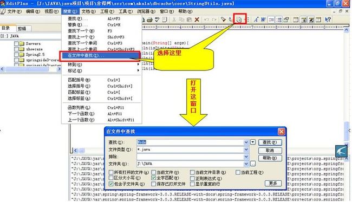This screenshot has width=352, height=202.
Task: Click the Redo arrow toolbar icon
Action: pos(214,19)
